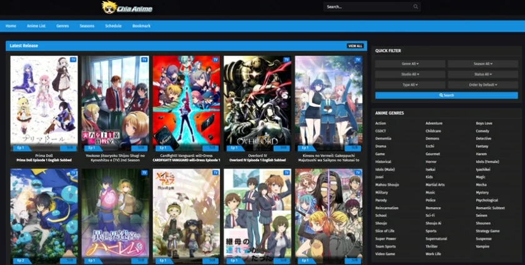Select the Mecha genre link

coord(481,185)
